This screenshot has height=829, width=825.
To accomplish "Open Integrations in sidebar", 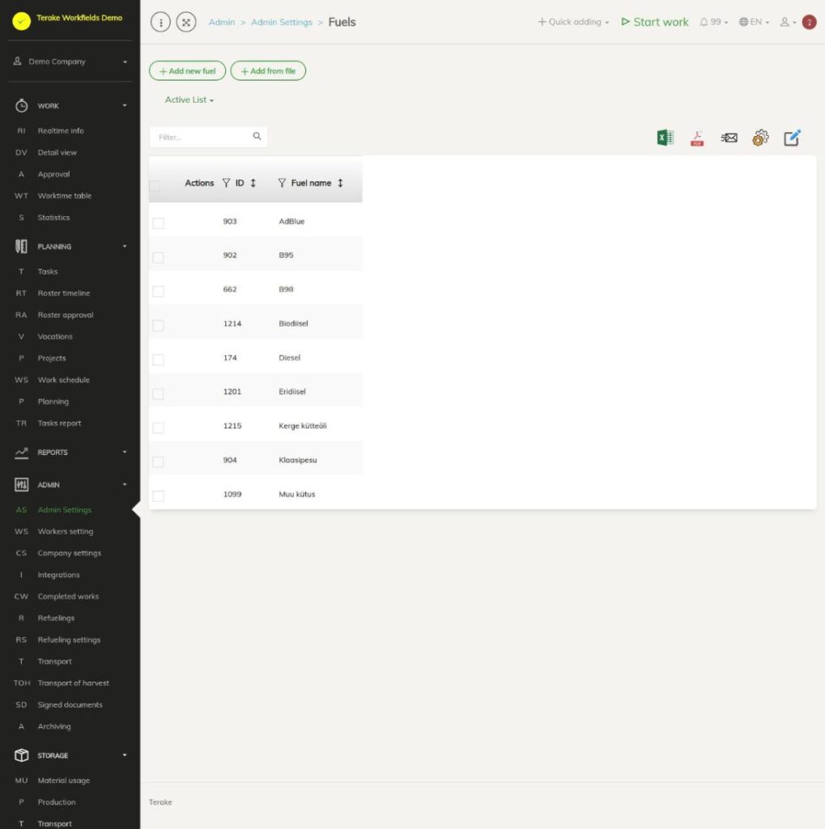I will point(58,575).
